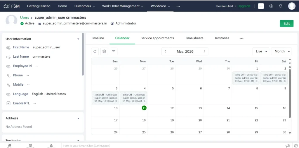Click the green Active status icon

tap(22, 23)
